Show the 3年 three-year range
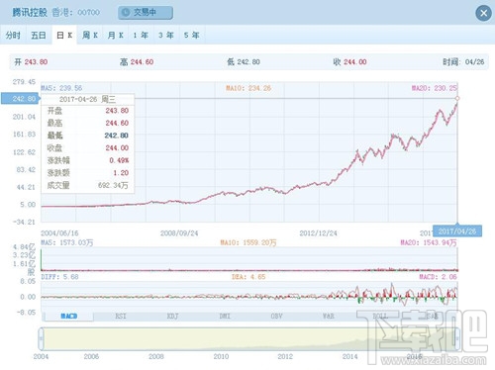This screenshot has height=370, width=495. point(166,35)
